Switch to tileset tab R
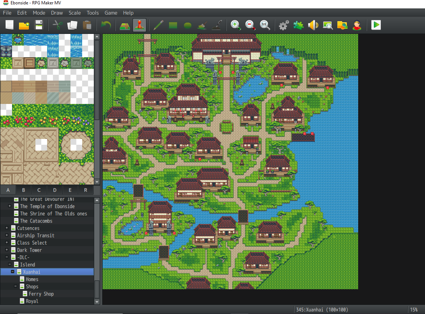Screen dimensions: 425x314 [x=85, y=190]
